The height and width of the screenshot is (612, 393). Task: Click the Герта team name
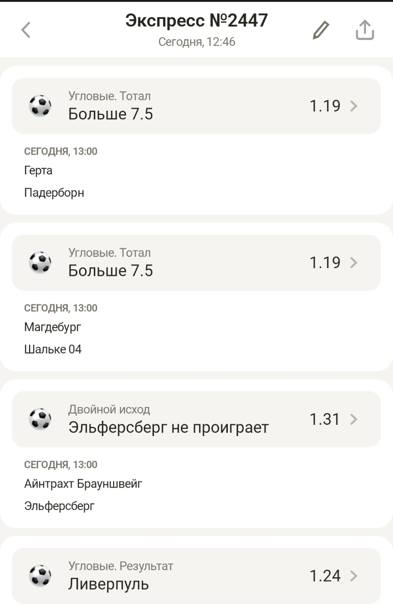(x=38, y=171)
